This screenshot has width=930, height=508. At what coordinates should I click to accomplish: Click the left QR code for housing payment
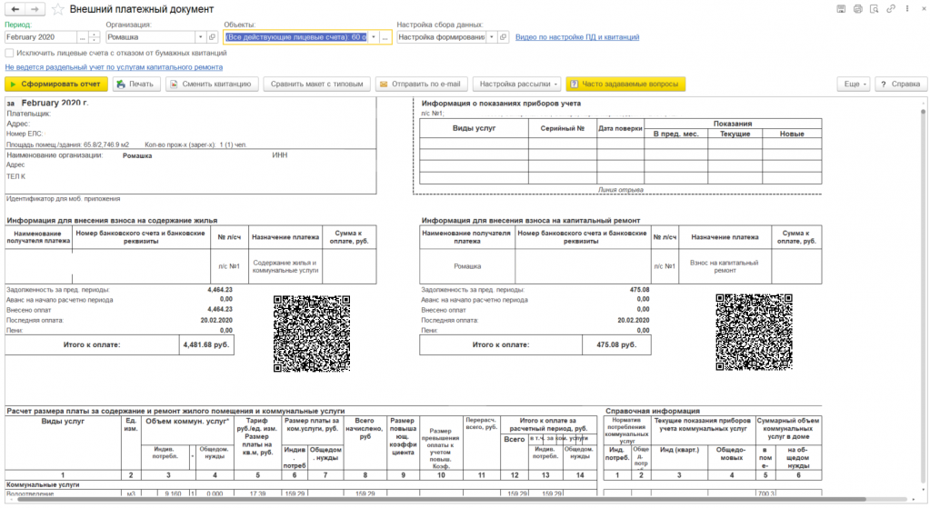[x=312, y=334]
